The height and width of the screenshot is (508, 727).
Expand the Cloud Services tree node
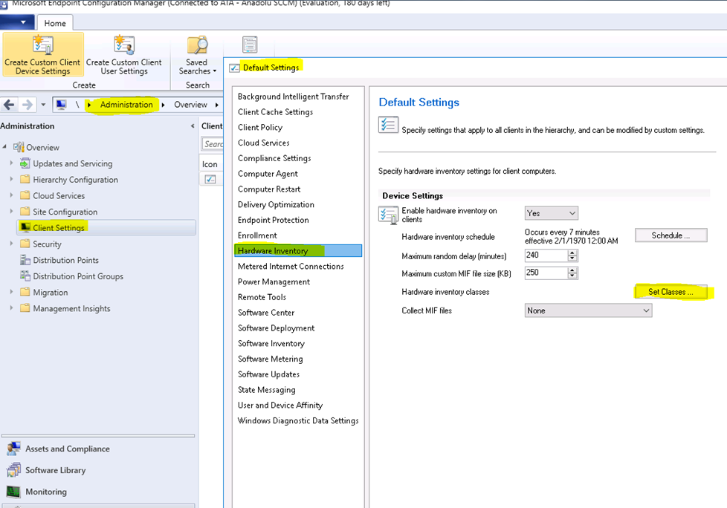coord(12,195)
